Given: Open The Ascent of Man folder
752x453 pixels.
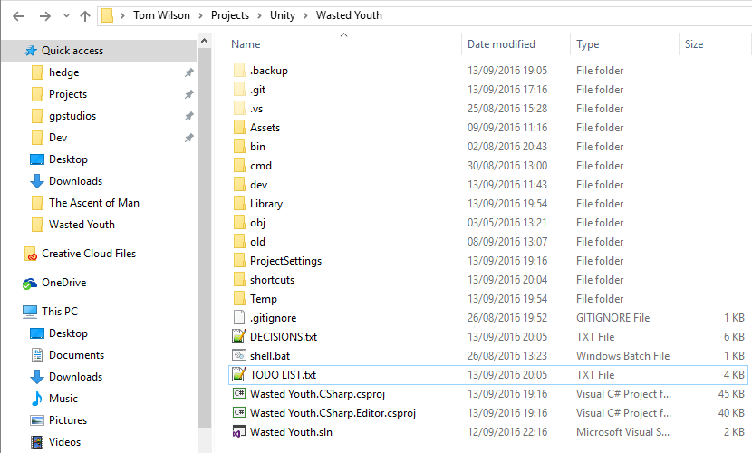Looking at the screenshot, I should (94, 203).
